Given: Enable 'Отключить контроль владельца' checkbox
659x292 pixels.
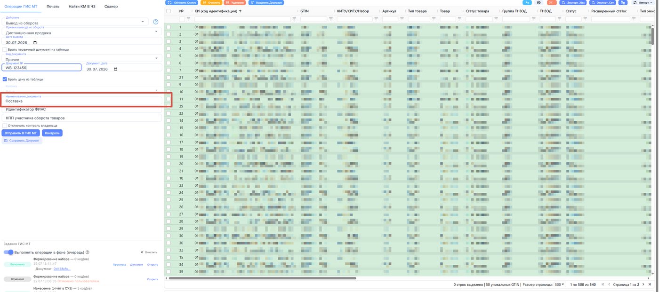Looking at the screenshot, I should pos(5,126).
